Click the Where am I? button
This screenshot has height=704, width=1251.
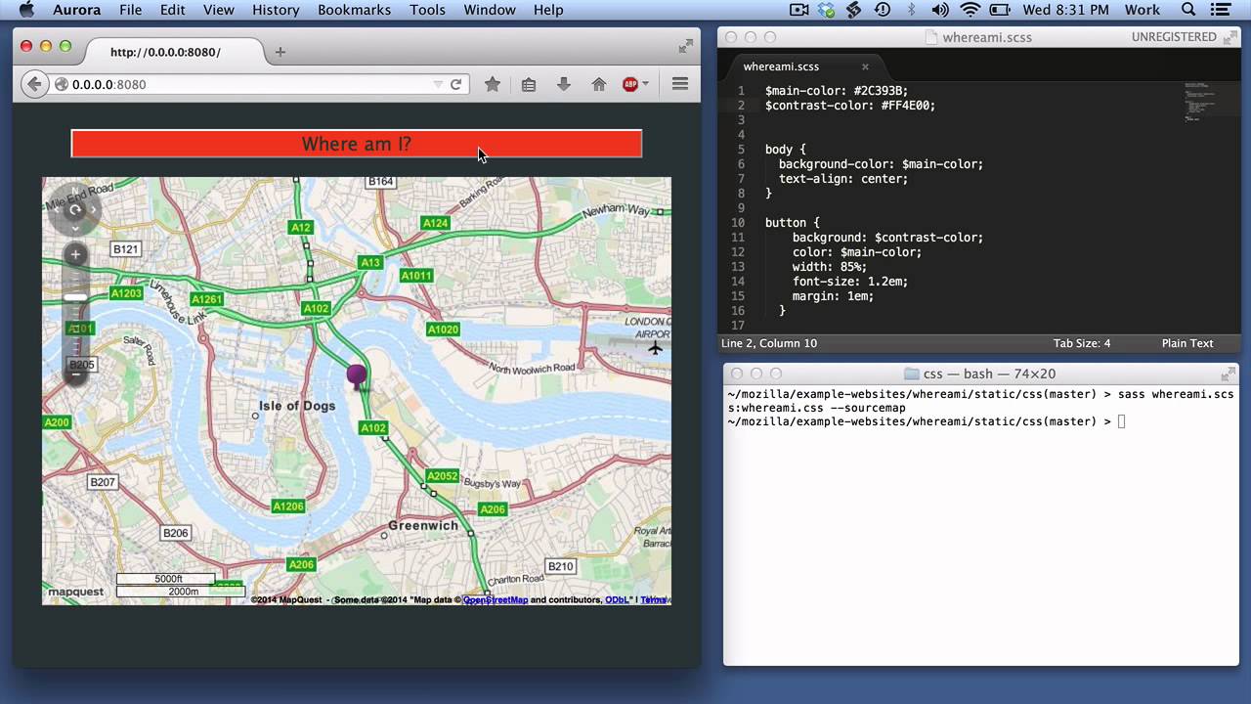(x=357, y=144)
